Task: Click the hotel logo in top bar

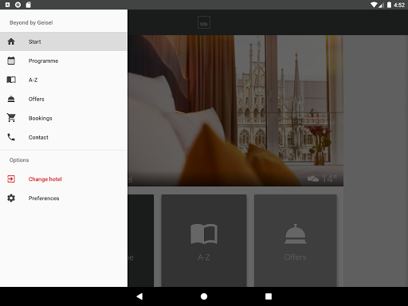Action: [x=204, y=22]
